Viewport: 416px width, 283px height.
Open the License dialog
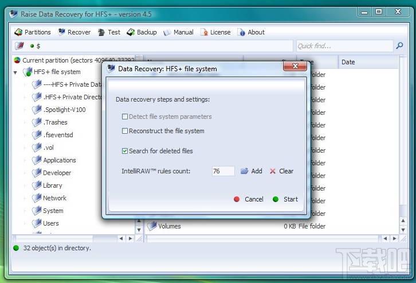[x=215, y=32]
